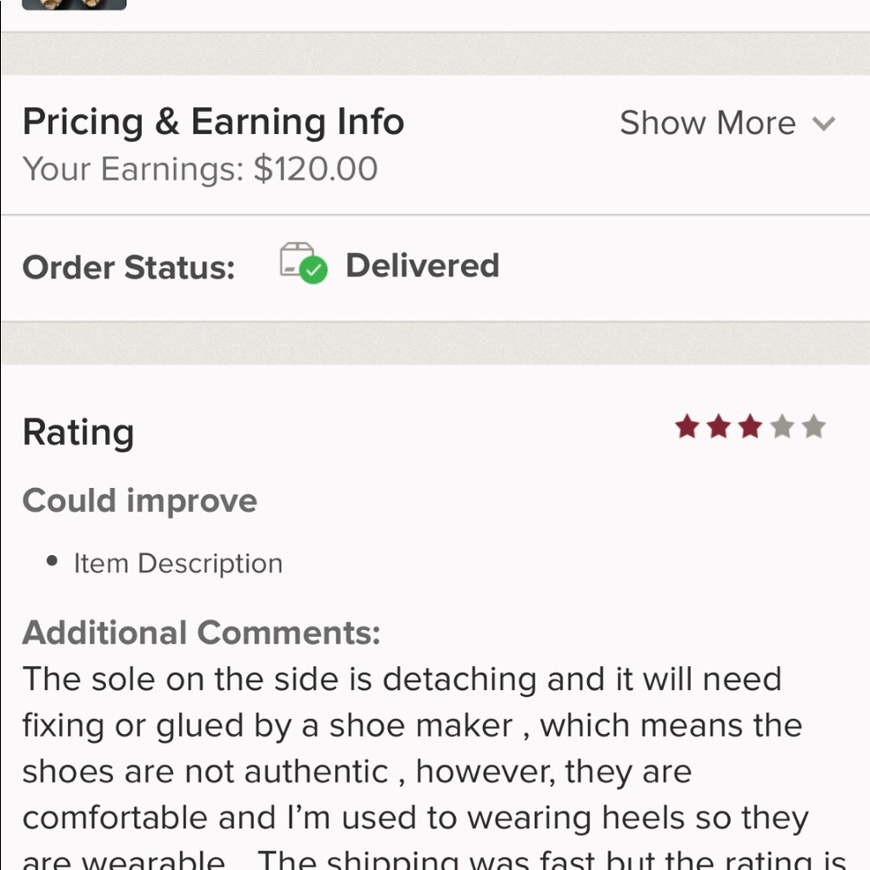Tap the Item Description bullet entry
Image resolution: width=870 pixels, height=870 pixels.
coord(177,564)
